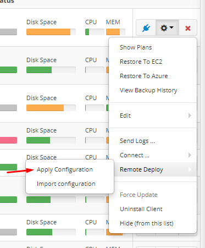Open View Backup History
The width and height of the screenshot is (205, 248).
coord(148,90)
